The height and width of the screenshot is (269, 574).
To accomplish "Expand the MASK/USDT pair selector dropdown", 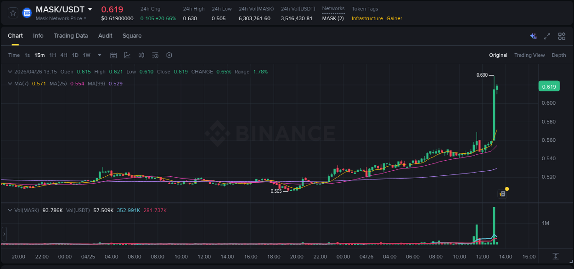I will tap(90, 9).
